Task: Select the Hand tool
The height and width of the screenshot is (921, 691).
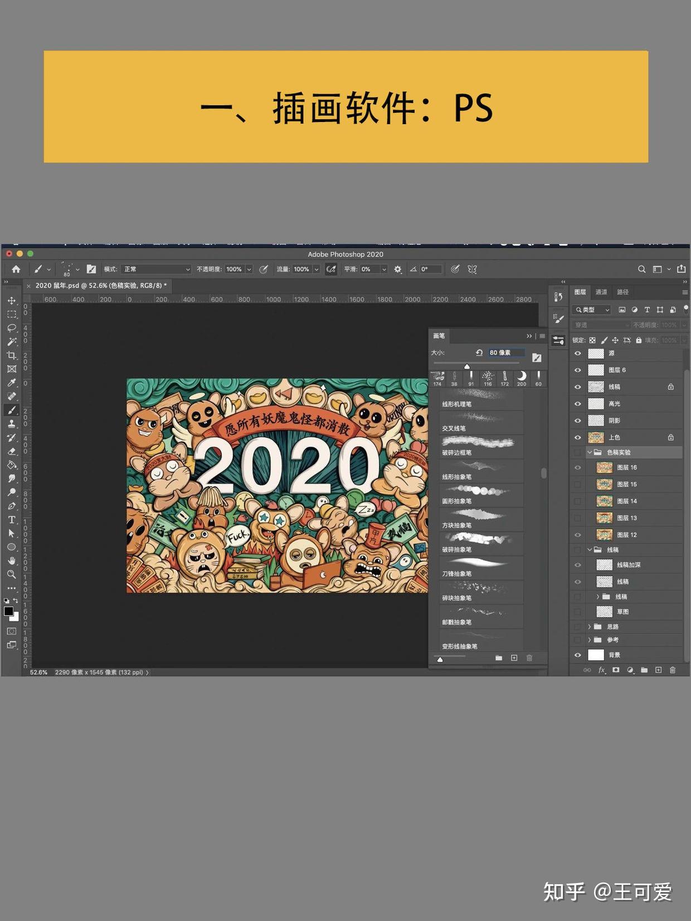Action: 12,561
